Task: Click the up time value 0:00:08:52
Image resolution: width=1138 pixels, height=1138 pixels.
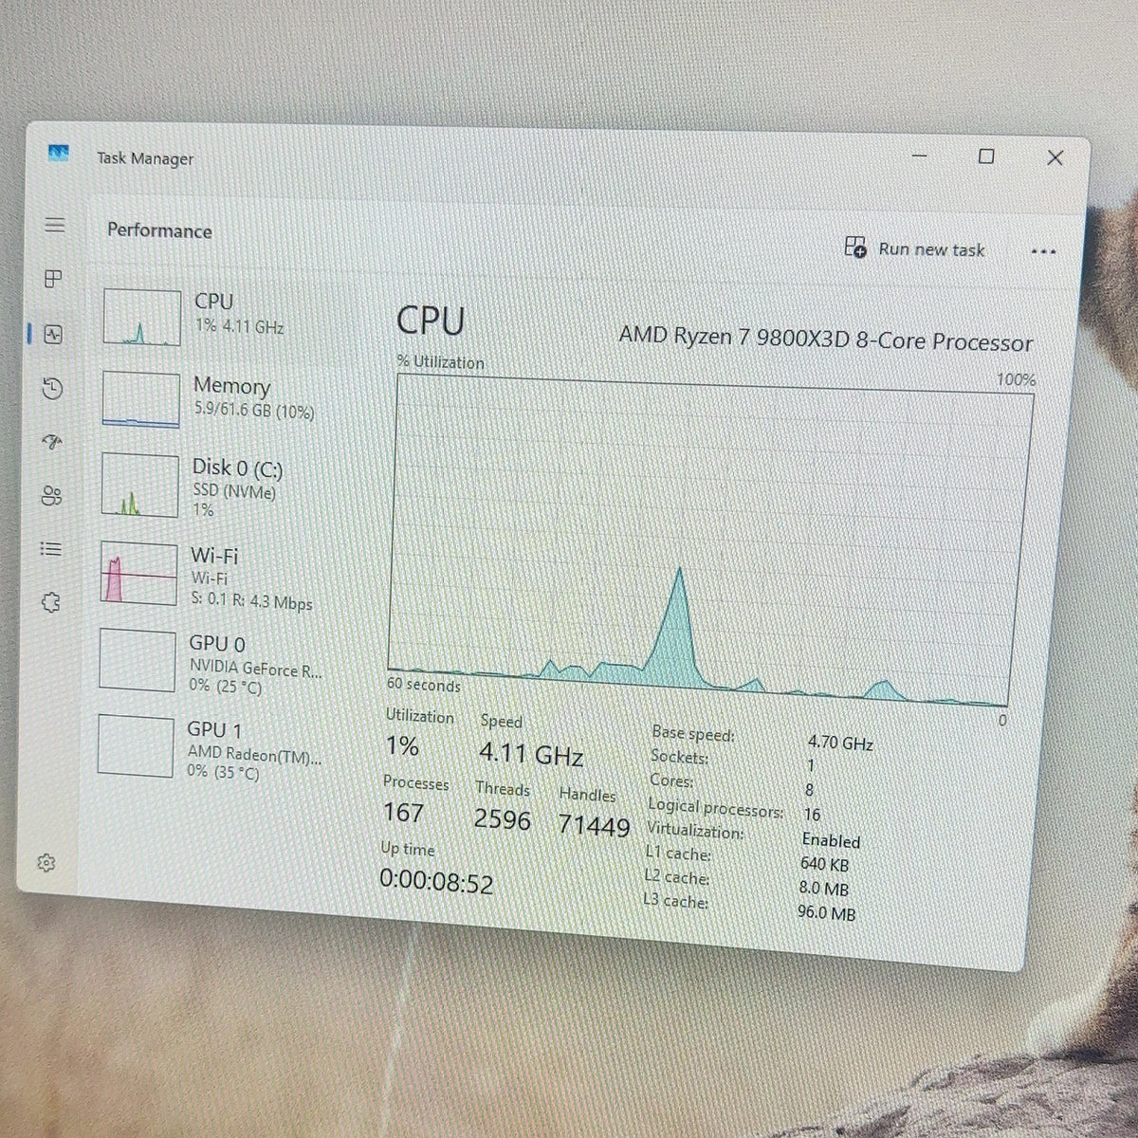Action: [436, 882]
